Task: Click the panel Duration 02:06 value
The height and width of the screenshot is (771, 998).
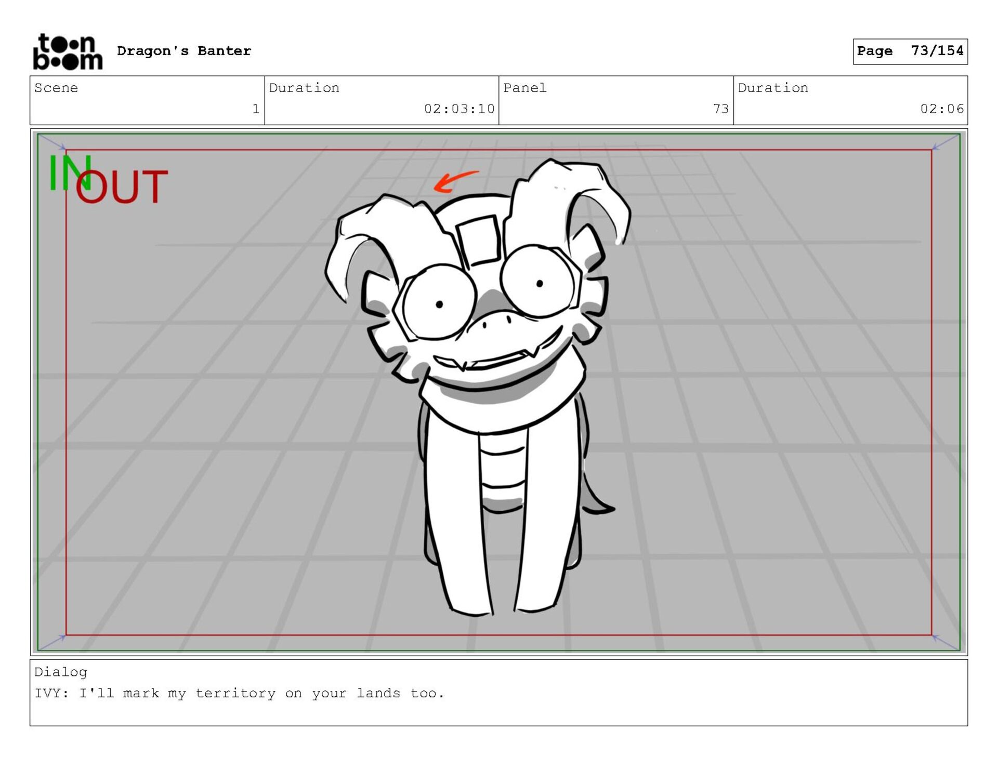Action: tap(941, 109)
